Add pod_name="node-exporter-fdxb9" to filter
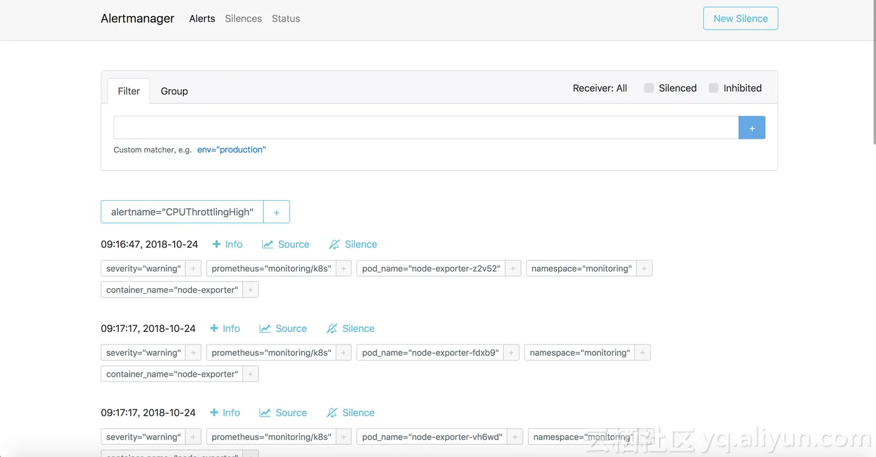The height and width of the screenshot is (457, 876). point(511,353)
